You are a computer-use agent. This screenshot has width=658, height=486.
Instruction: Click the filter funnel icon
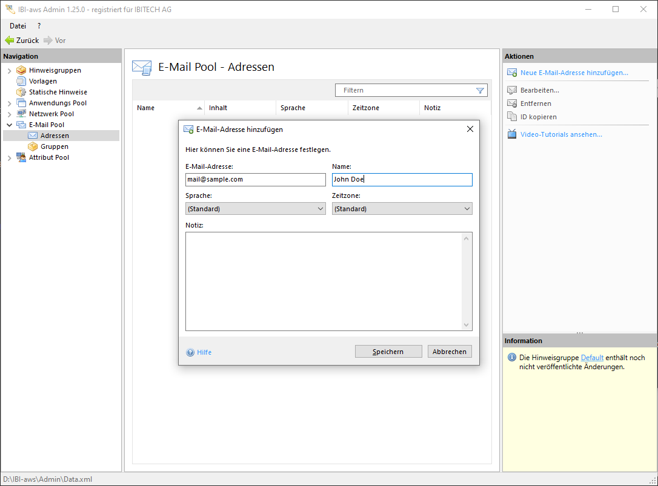(480, 90)
